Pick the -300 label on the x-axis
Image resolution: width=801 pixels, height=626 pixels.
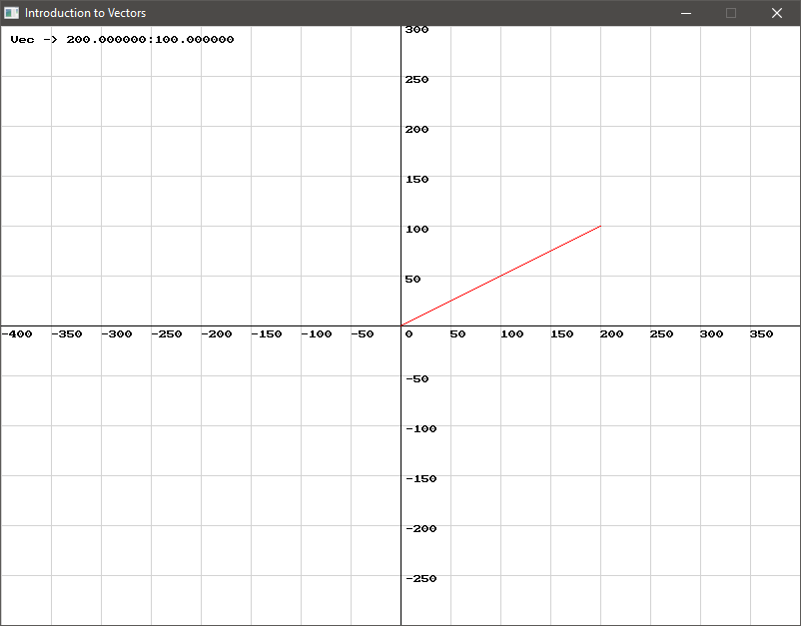pos(117,334)
